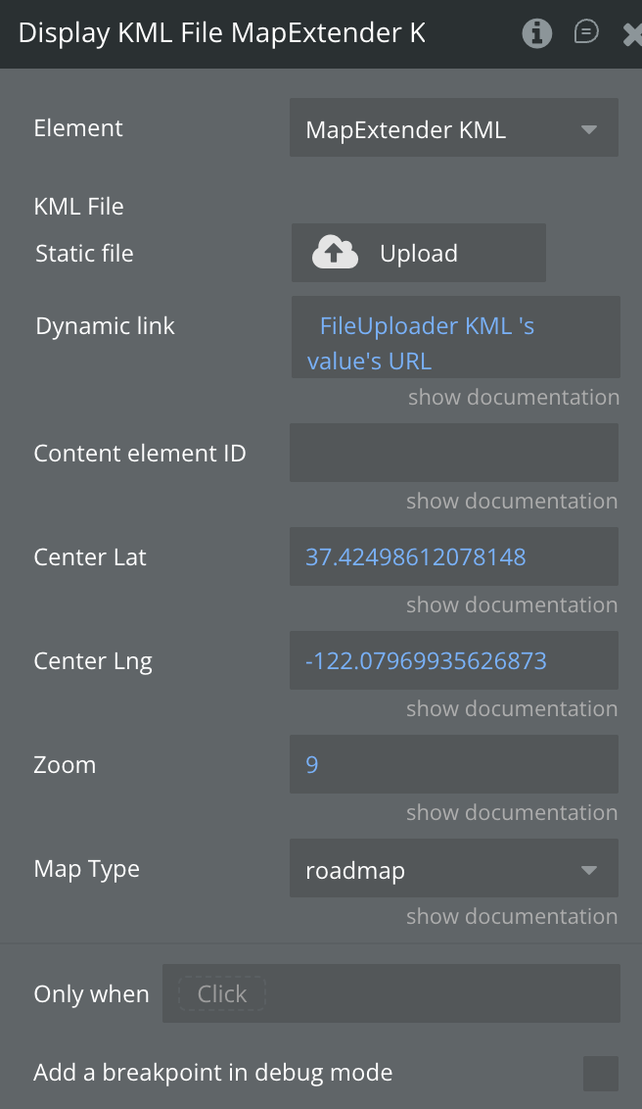
Task: Show documentation for Center Lat
Action: 512,605
